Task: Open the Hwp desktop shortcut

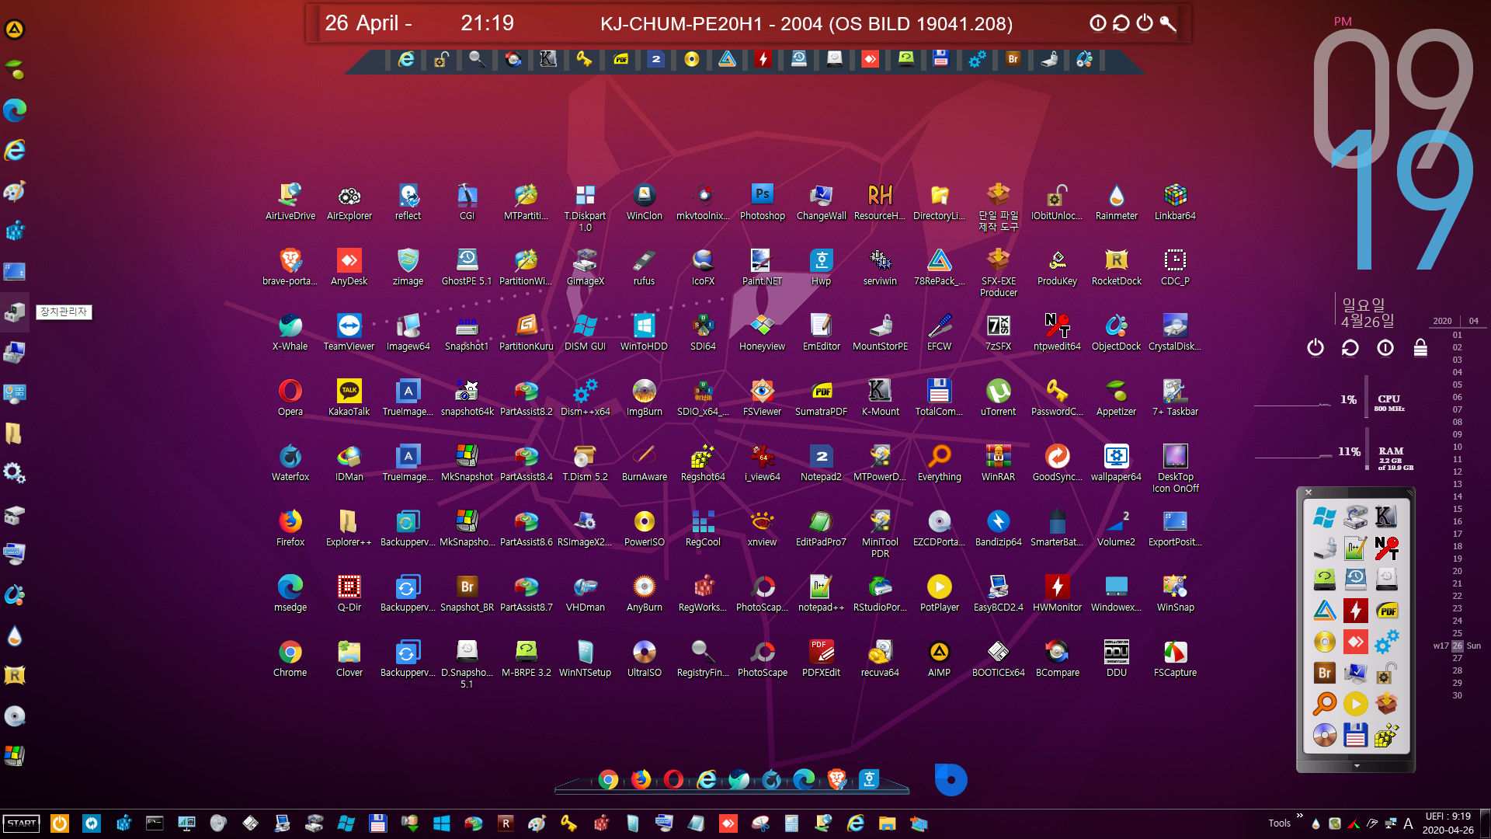Action: click(821, 268)
